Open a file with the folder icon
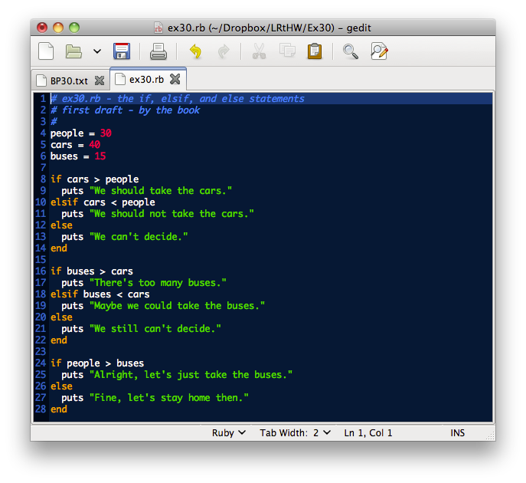The width and height of the screenshot is (526, 483). point(74,51)
